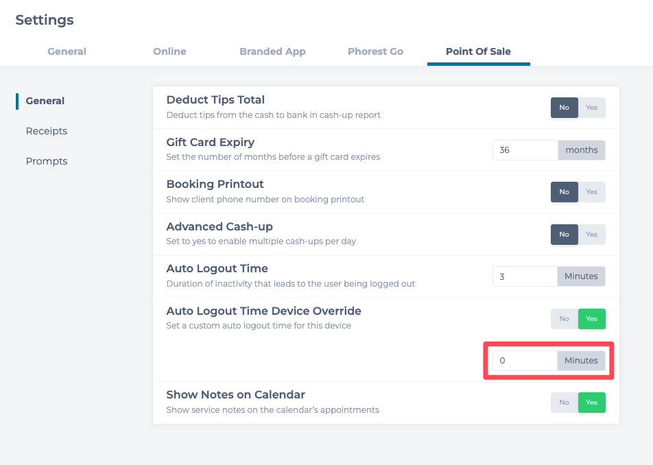Open Receipts in the sidebar
This screenshot has height=465, width=653.
[x=47, y=131]
